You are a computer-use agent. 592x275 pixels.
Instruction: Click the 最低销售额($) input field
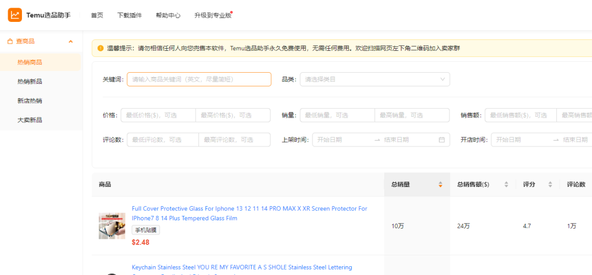(521, 115)
